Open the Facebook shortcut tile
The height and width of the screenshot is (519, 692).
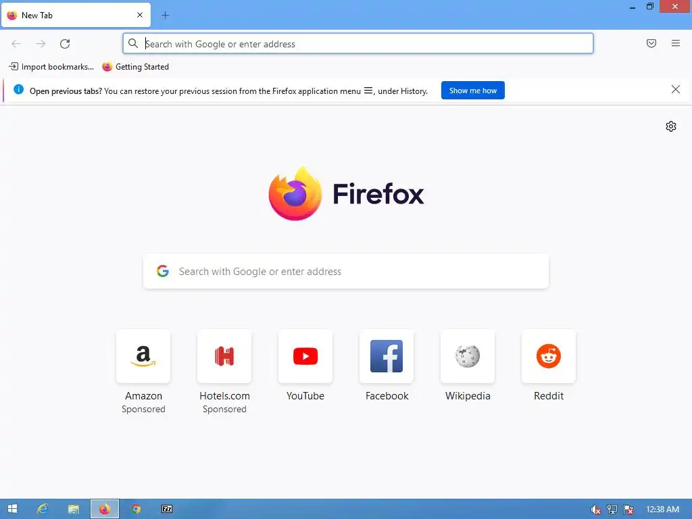pos(387,356)
